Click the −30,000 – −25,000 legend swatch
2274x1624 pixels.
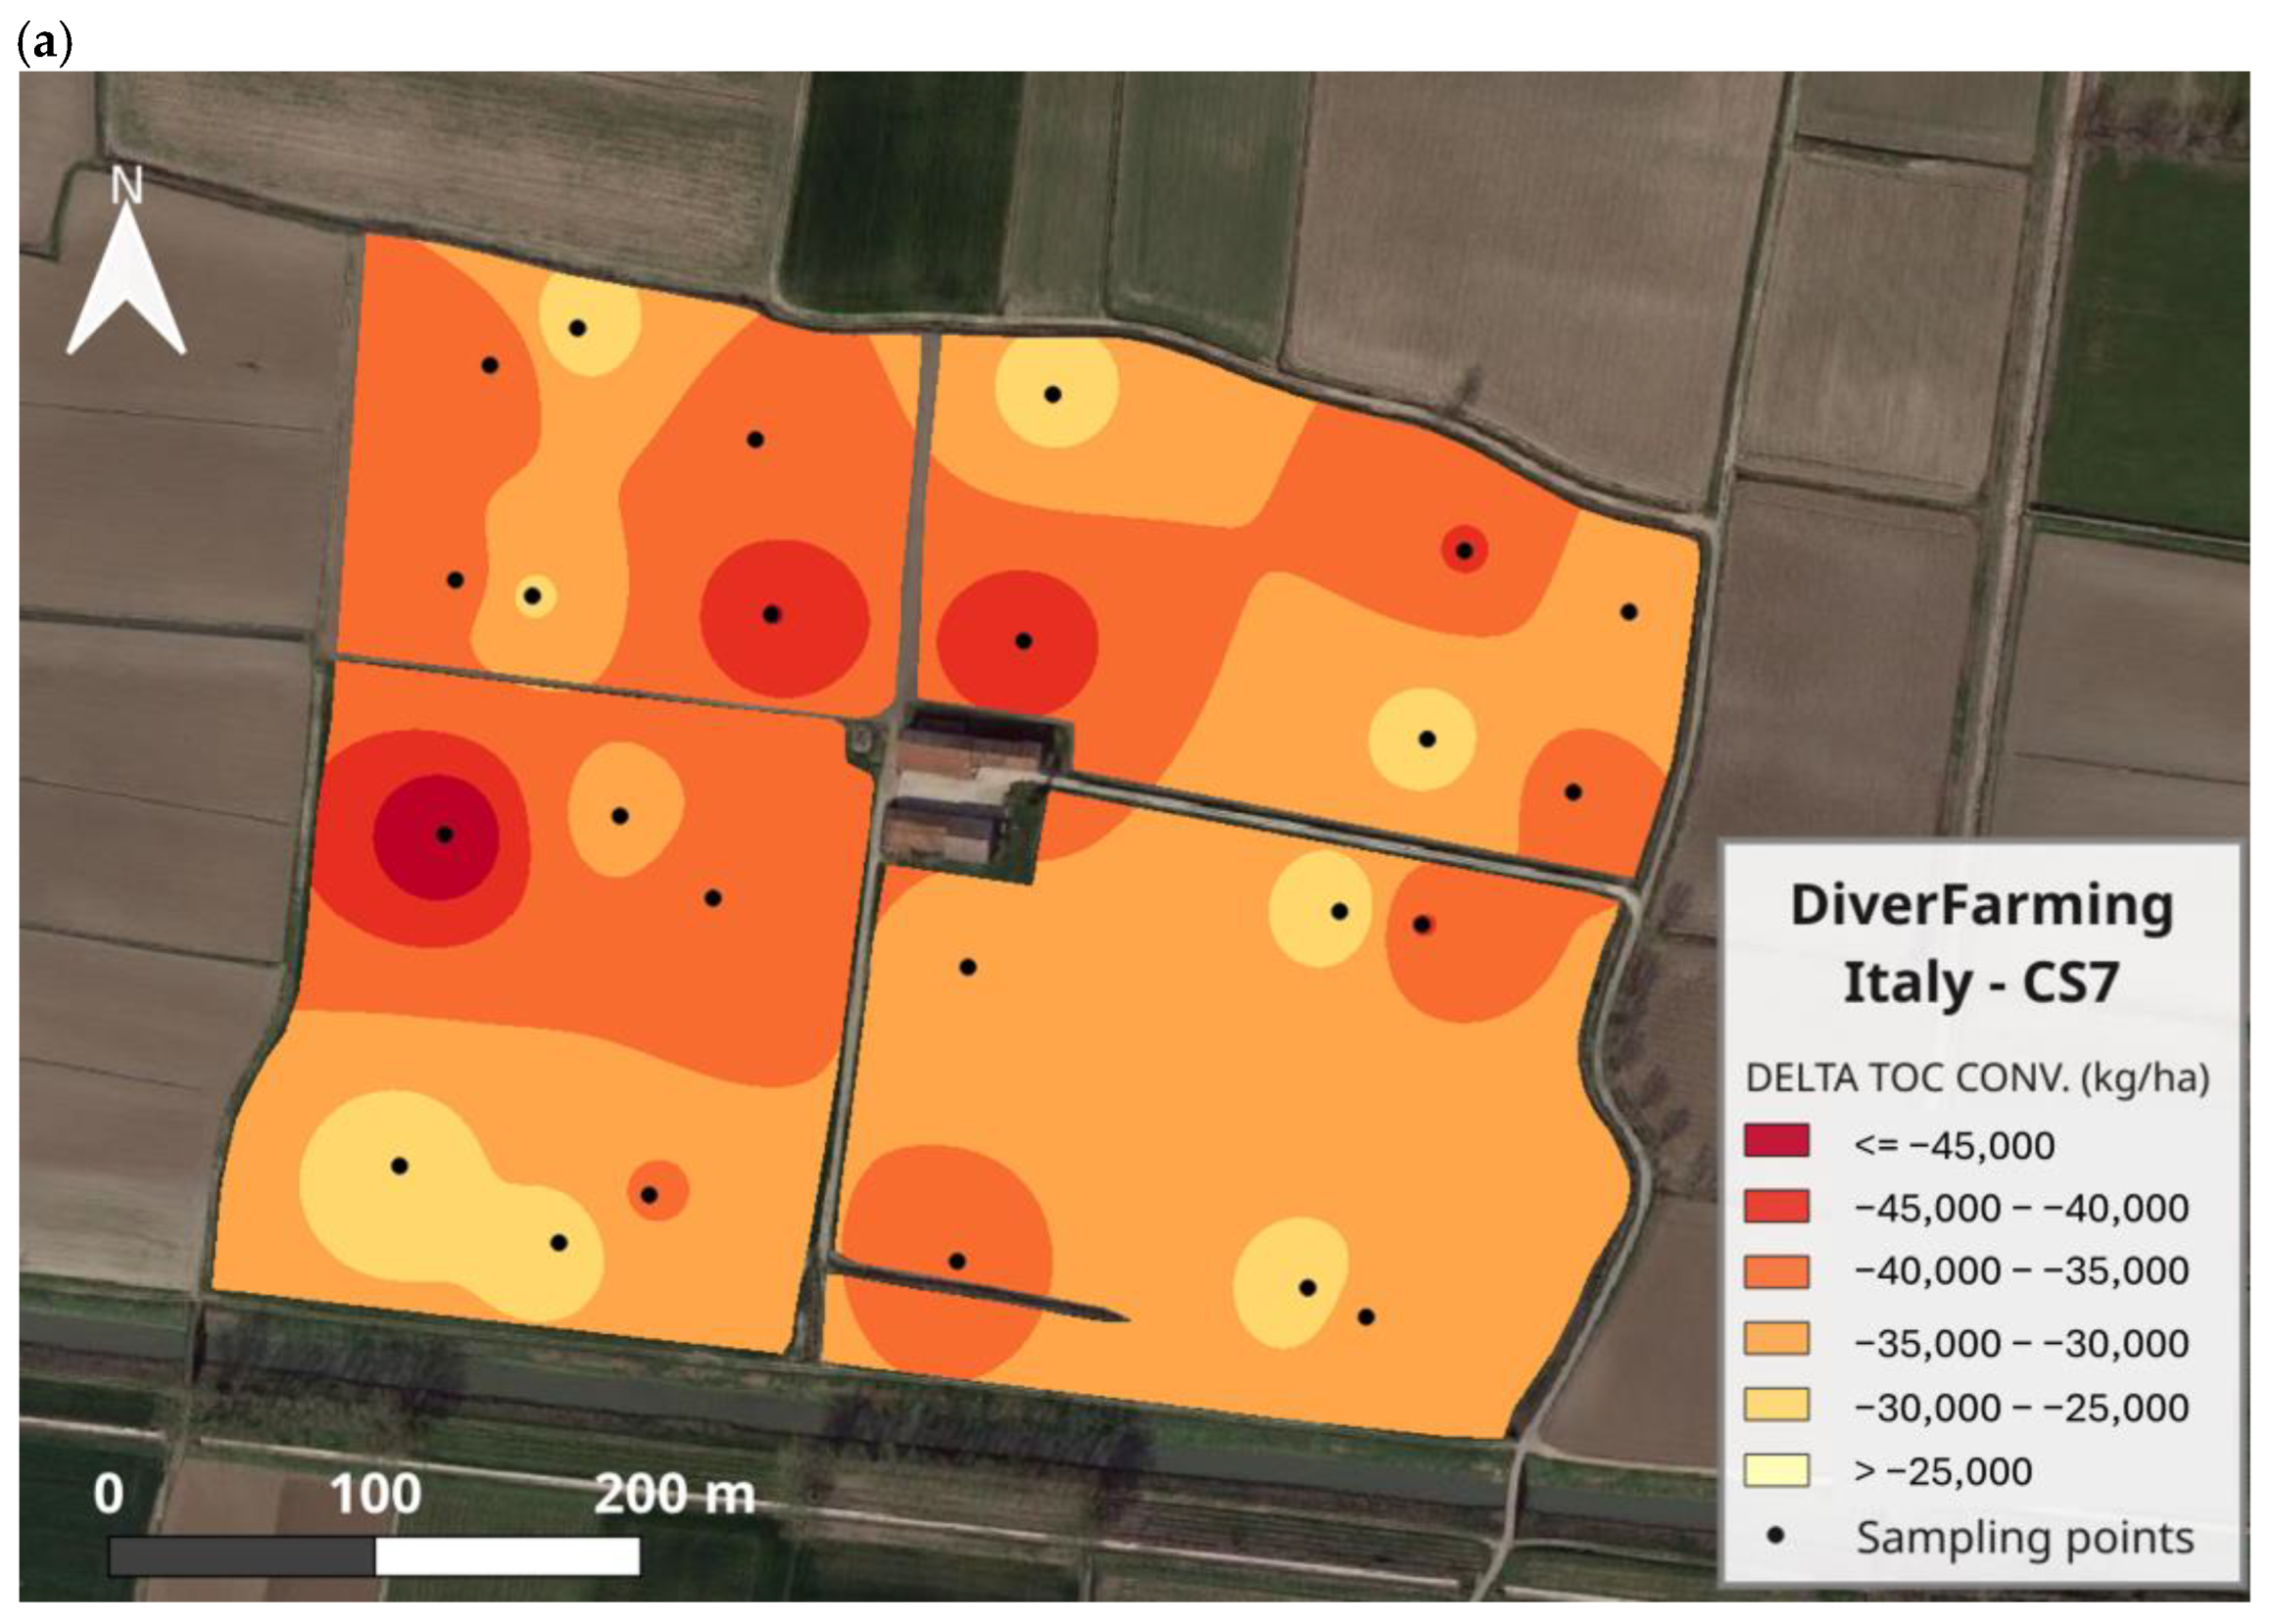pyautogui.click(x=1776, y=1405)
